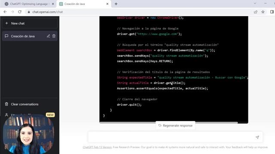Image resolution: width=275 pixels, height=154 pixels.
Task: Click the address bar URL chat.openai.com/chat
Action: (x=48, y=12)
